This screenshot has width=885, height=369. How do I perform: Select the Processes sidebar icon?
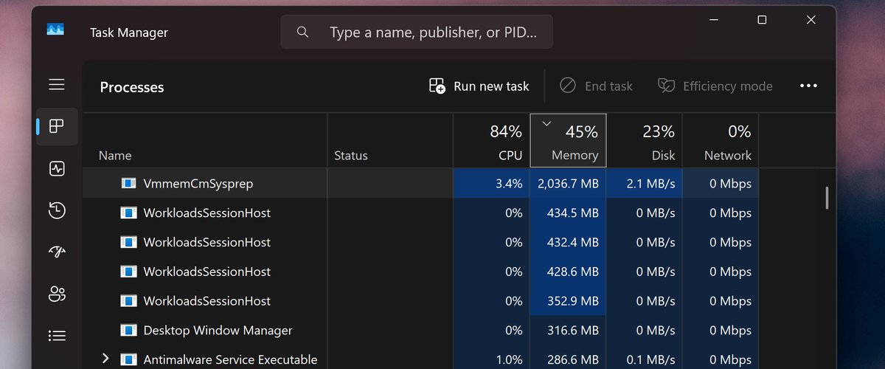pyautogui.click(x=57, y=126)
